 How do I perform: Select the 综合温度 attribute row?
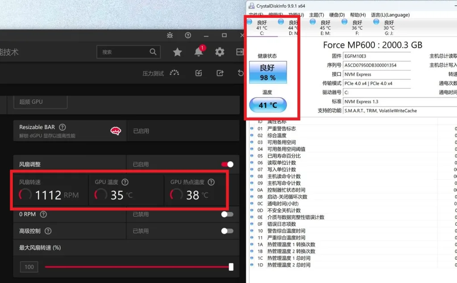pos(353,136)
